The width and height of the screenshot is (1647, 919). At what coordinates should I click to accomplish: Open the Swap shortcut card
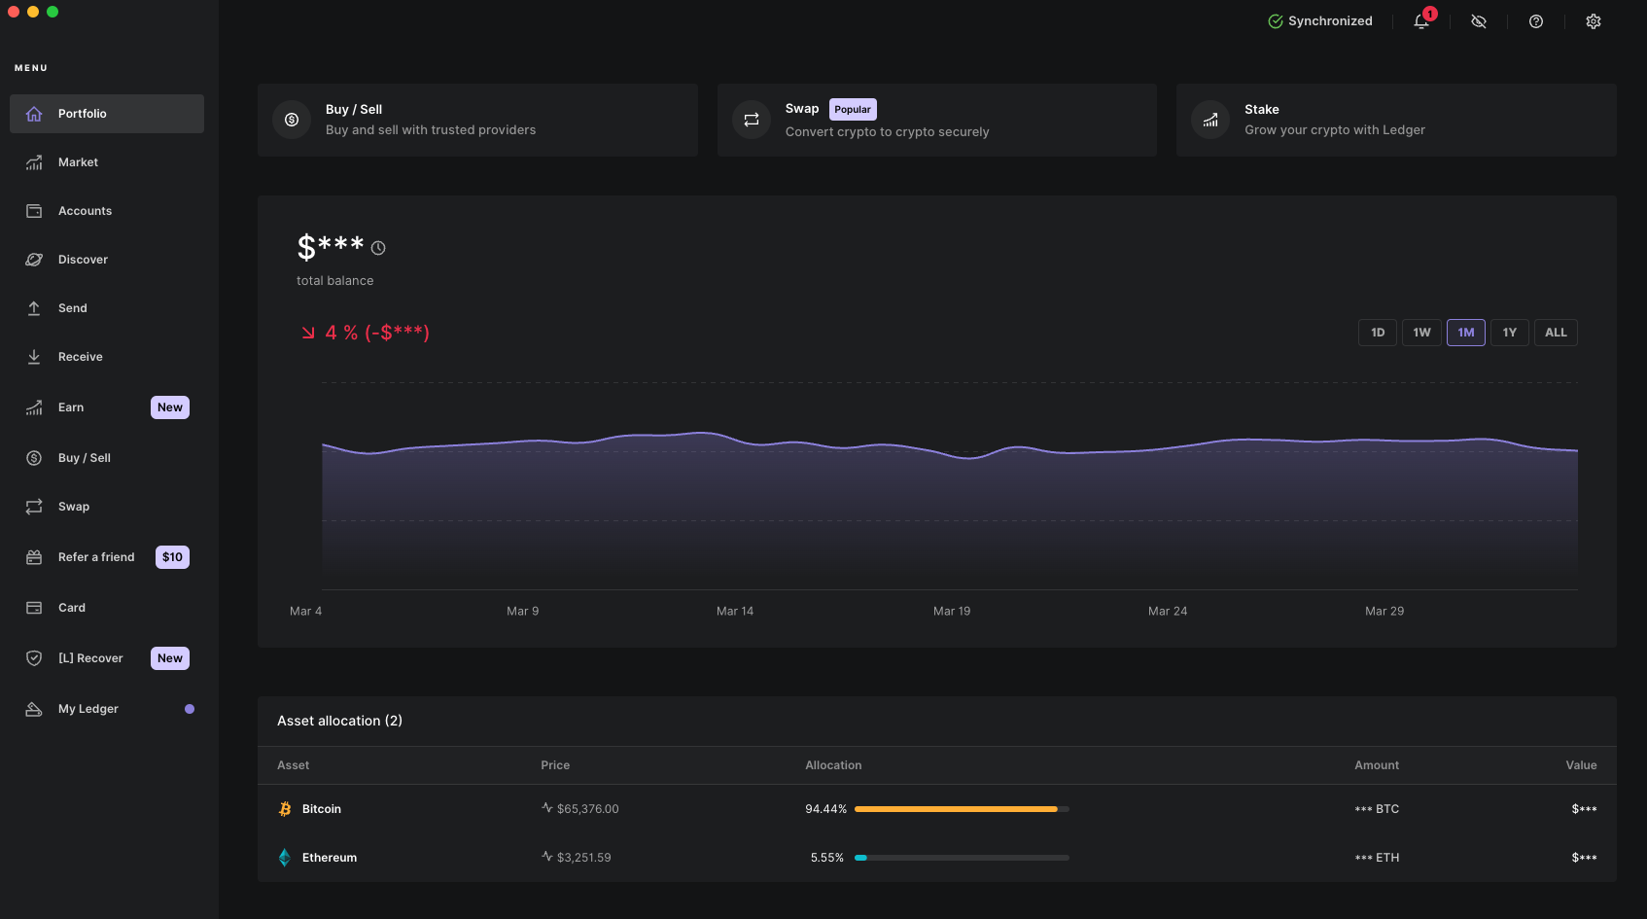point(937,120)
